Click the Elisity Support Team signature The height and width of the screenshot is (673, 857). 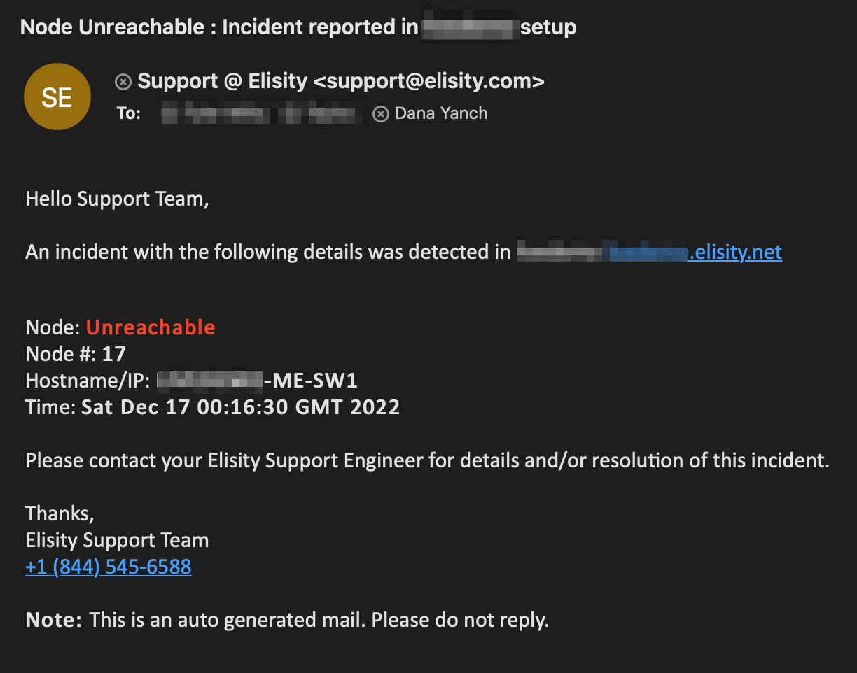tap(117, 540)
